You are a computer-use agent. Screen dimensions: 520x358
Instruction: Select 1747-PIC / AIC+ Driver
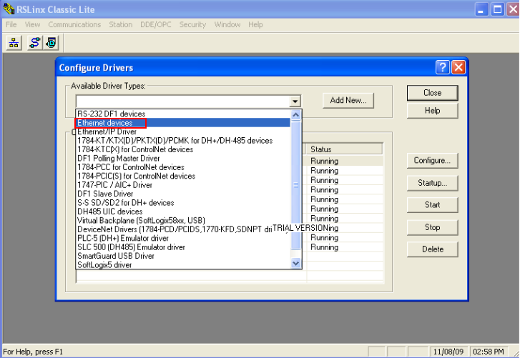(183, 185)
